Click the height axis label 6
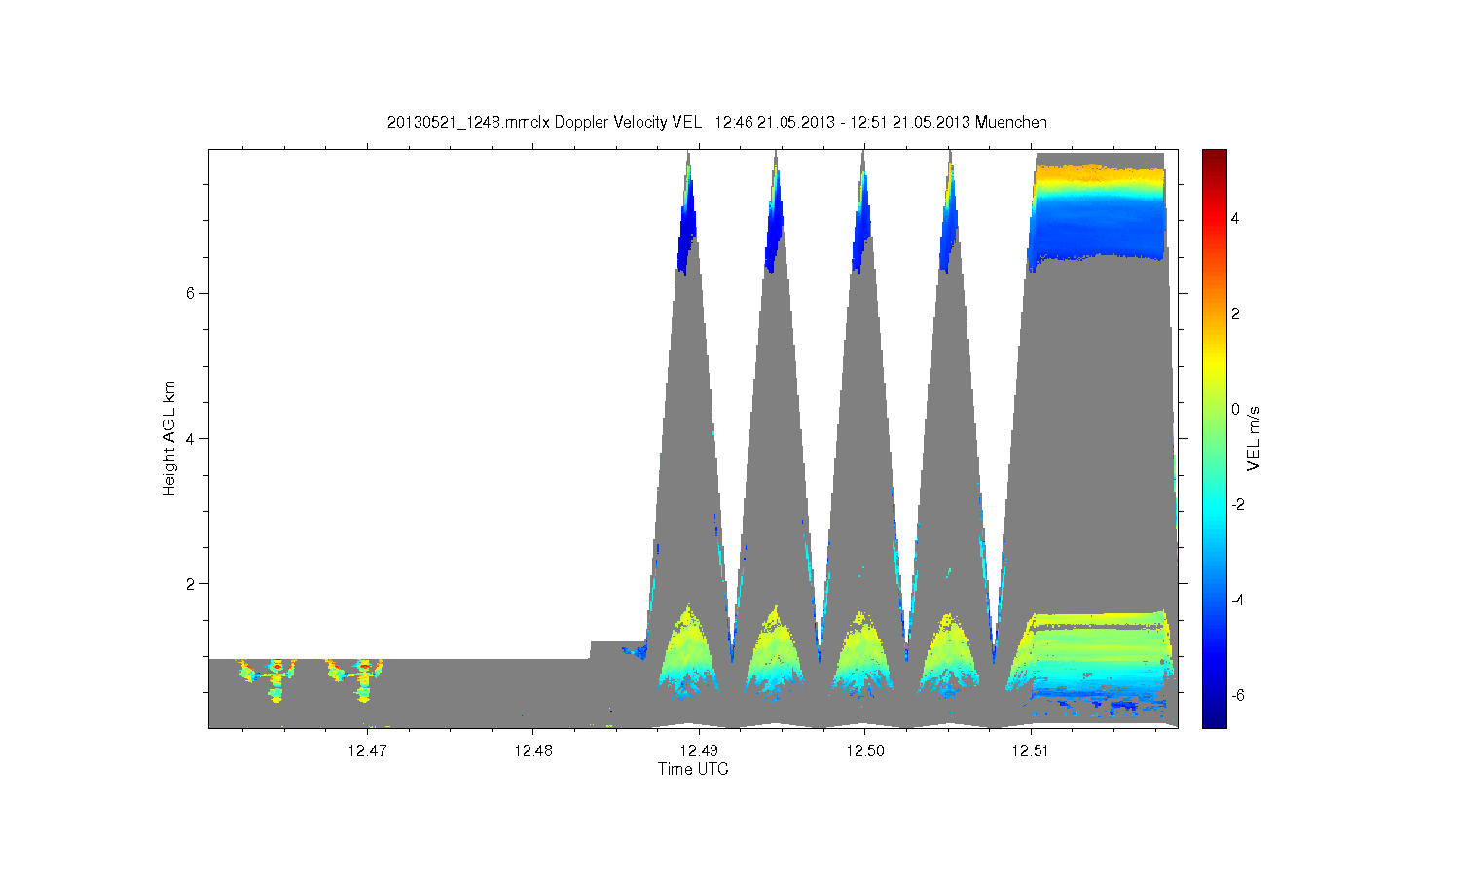 tap(191, 293)
